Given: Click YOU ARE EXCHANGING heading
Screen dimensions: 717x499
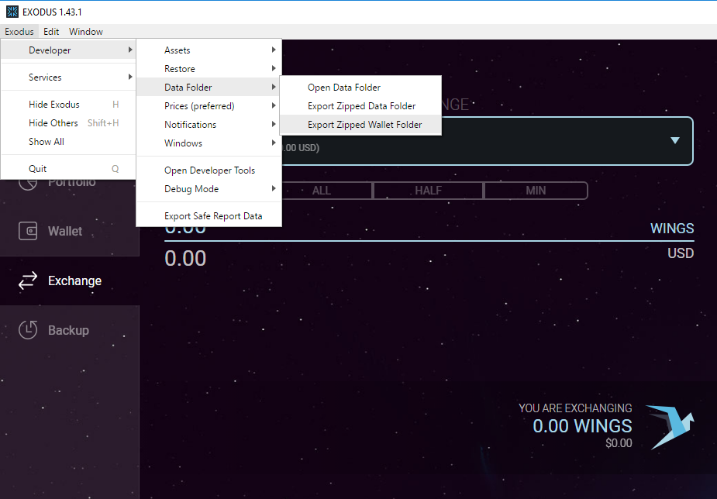Looking at the screenshot, I should pyautogui.click(x=575, y=408).
